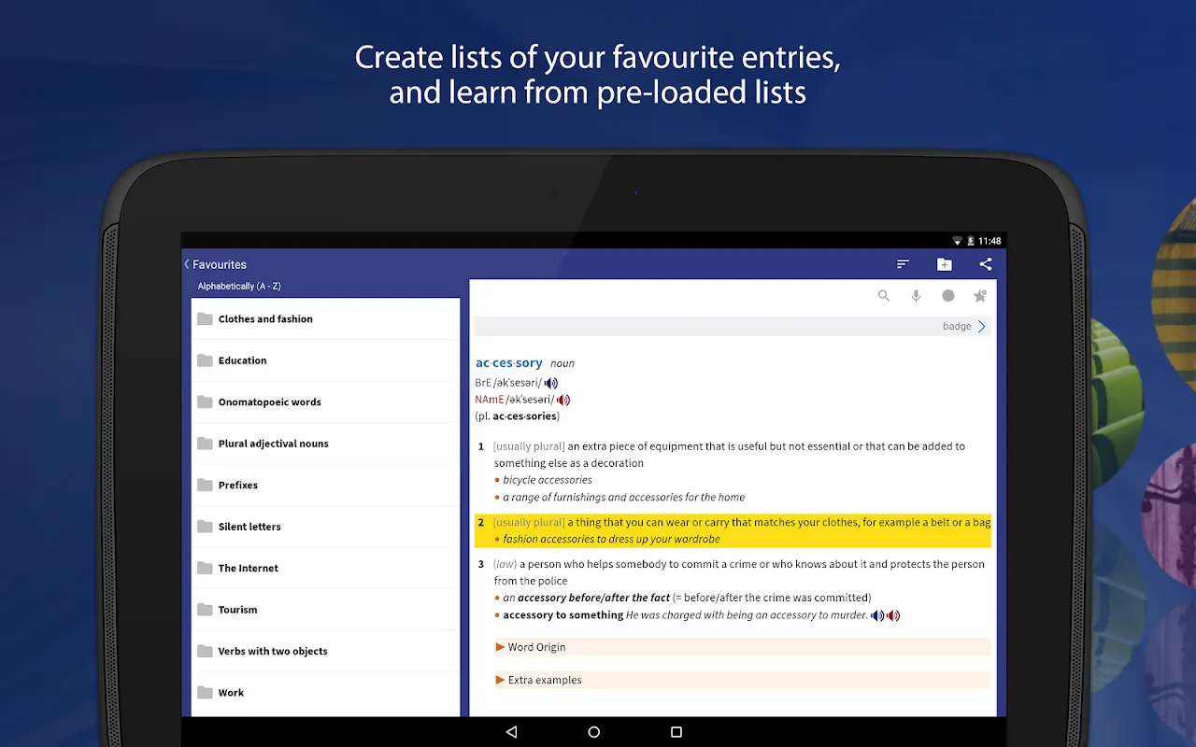Tap 'accessory before/after the fact' phrase

click(594, 598)
